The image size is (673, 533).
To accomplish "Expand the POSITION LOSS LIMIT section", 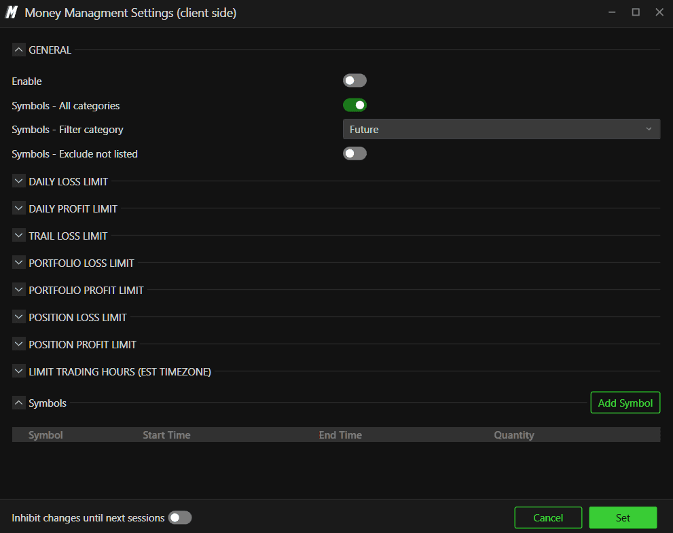I will pos(18,317).
